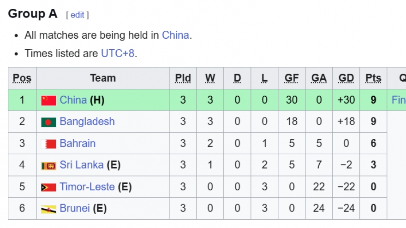Click the Sri Lanka flag icon

click(x=48, y=165)
